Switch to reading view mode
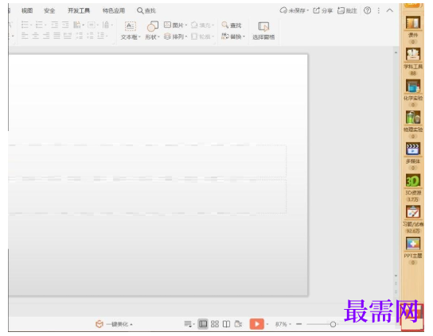Image resolution: width=433 pixels, height=336 pixels. click(226, 324)
